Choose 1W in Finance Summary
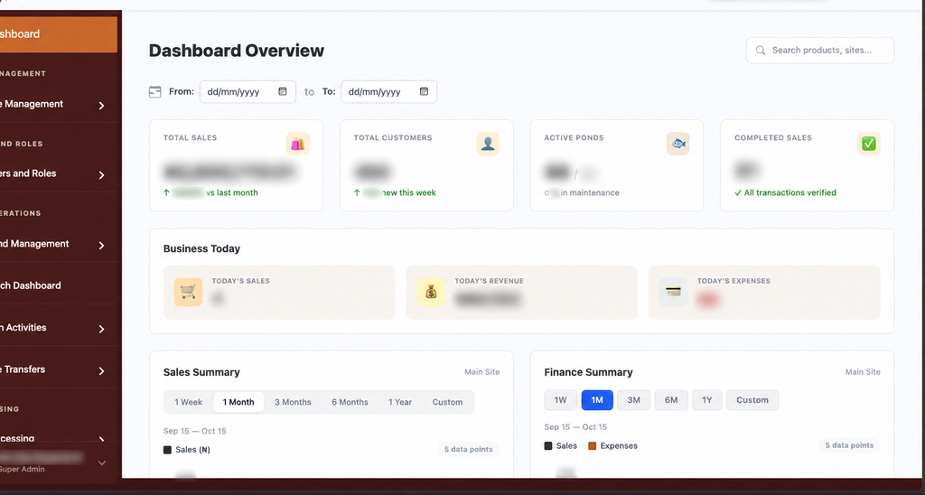The image size is (925, 495). (560, 400)
